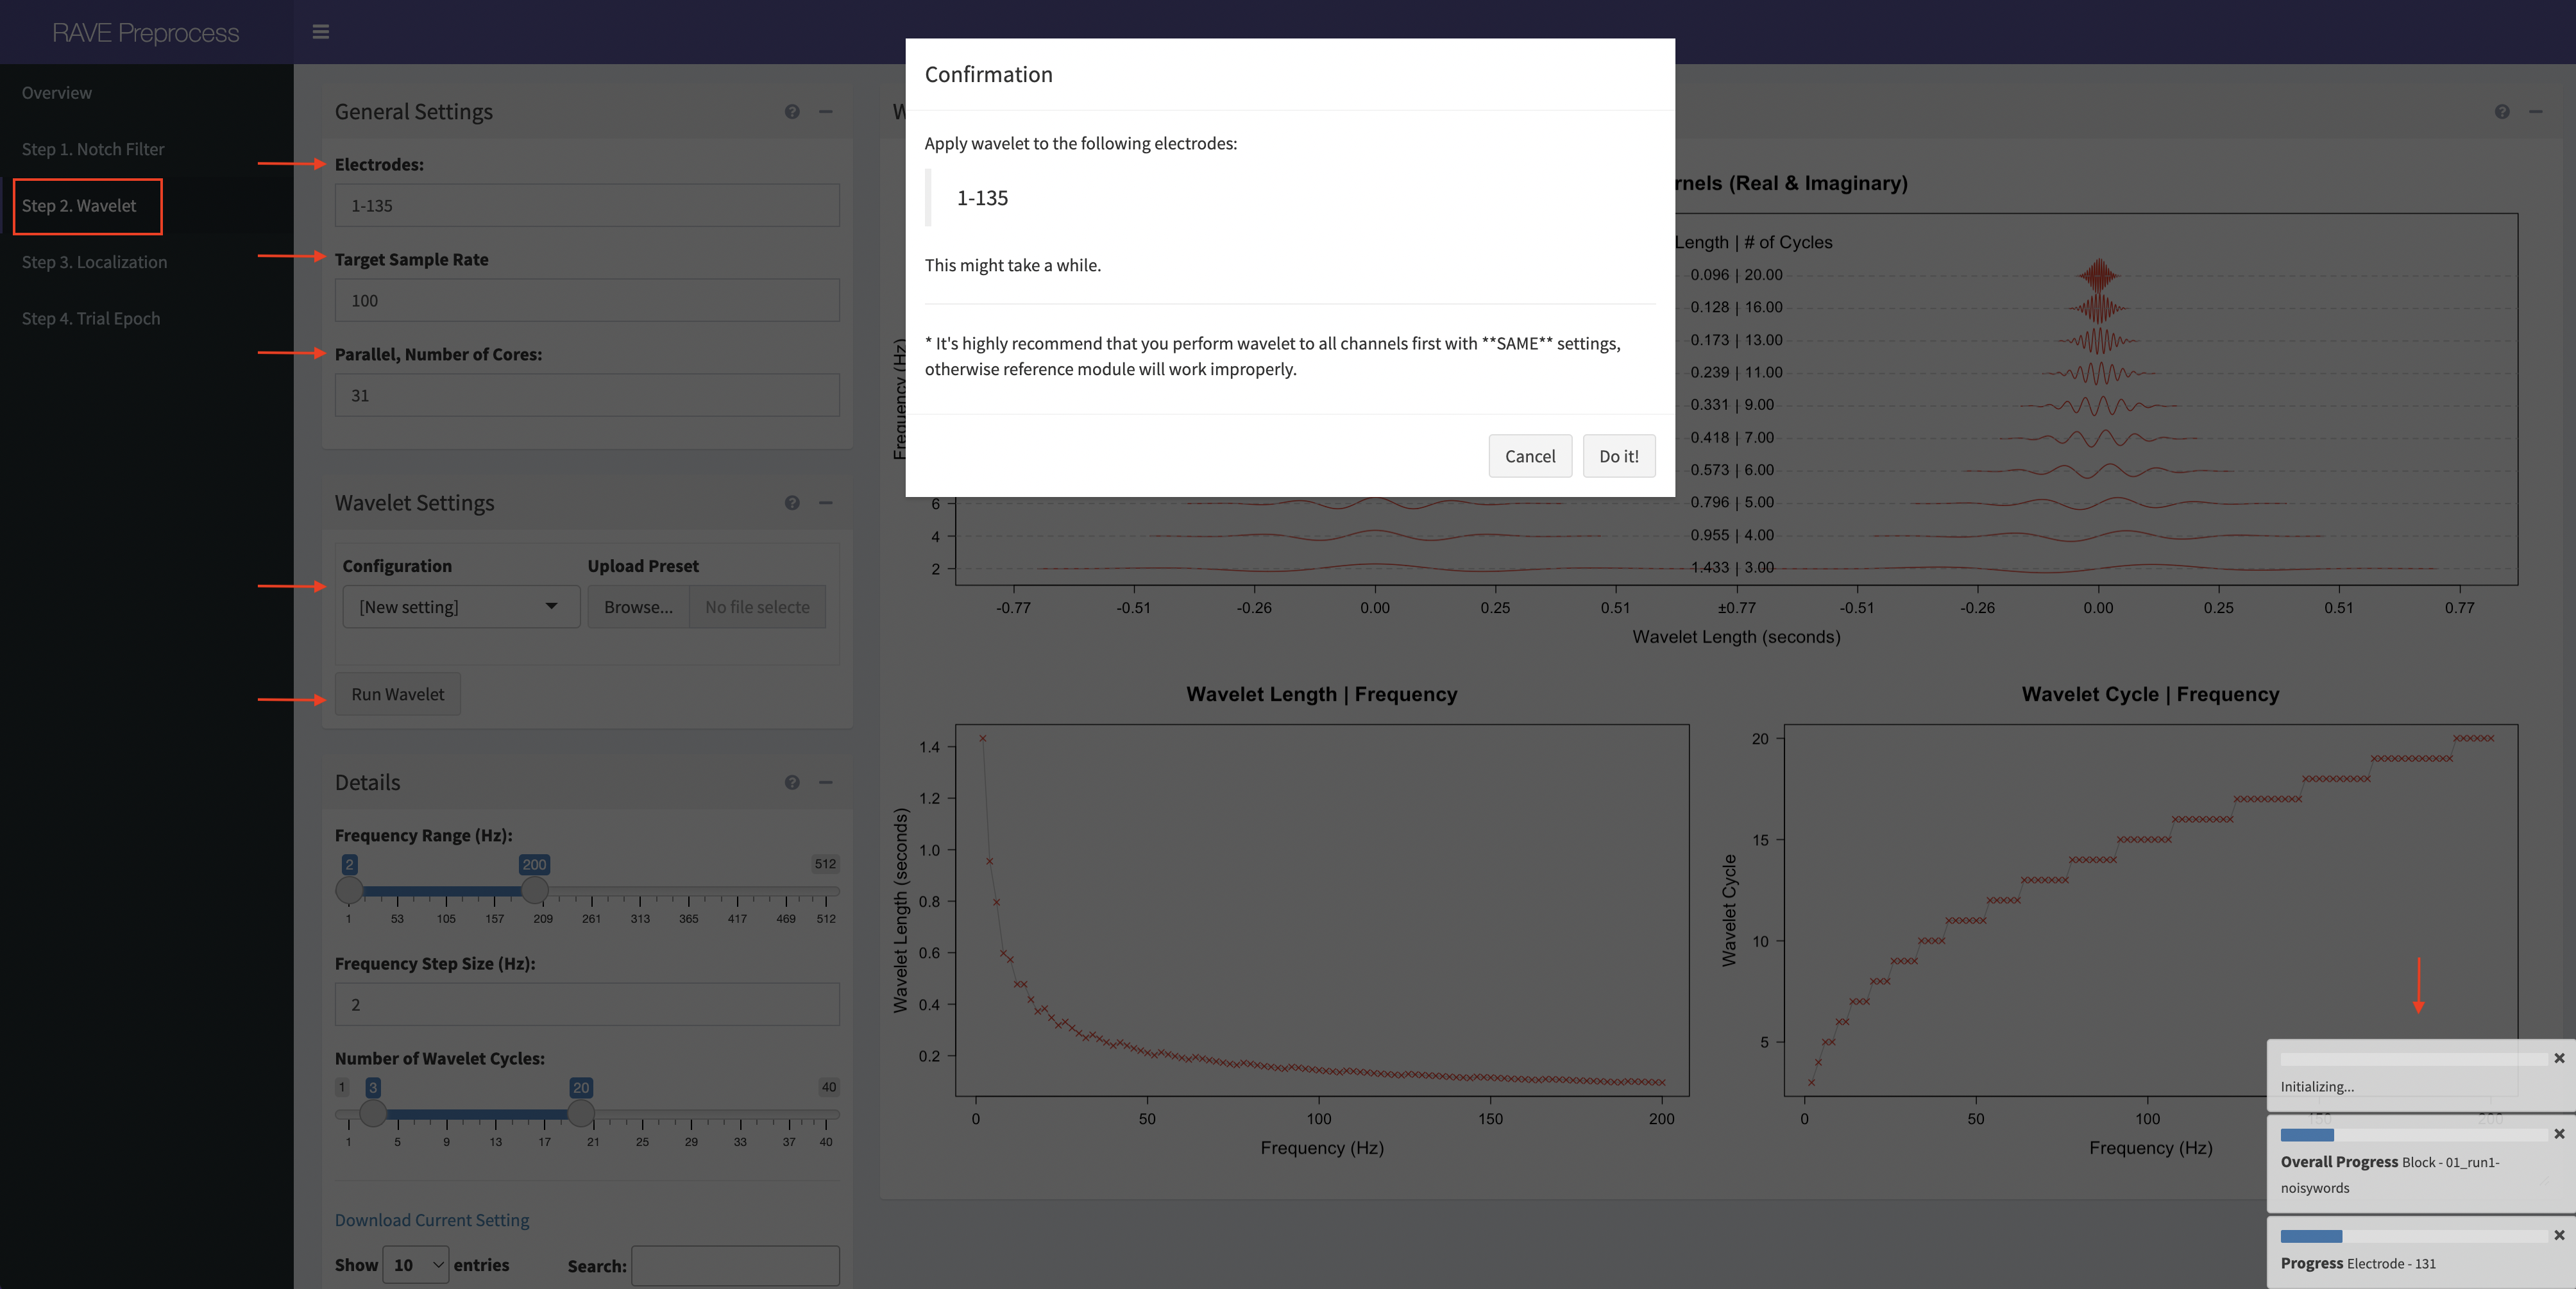Dismiss the Initializing notification
The width and height of the screenshot is (2576, 1289).
coord(2559,1058)
